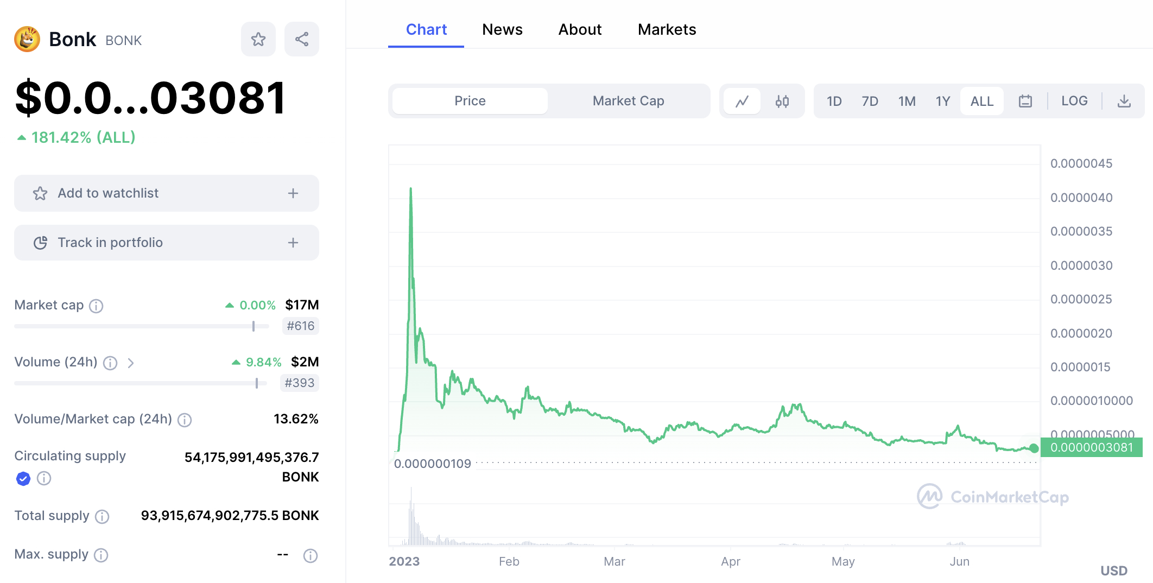Show info for Volume/Market cap (24h)
The height and width of the screenshot is (583, 1153).
185,420
